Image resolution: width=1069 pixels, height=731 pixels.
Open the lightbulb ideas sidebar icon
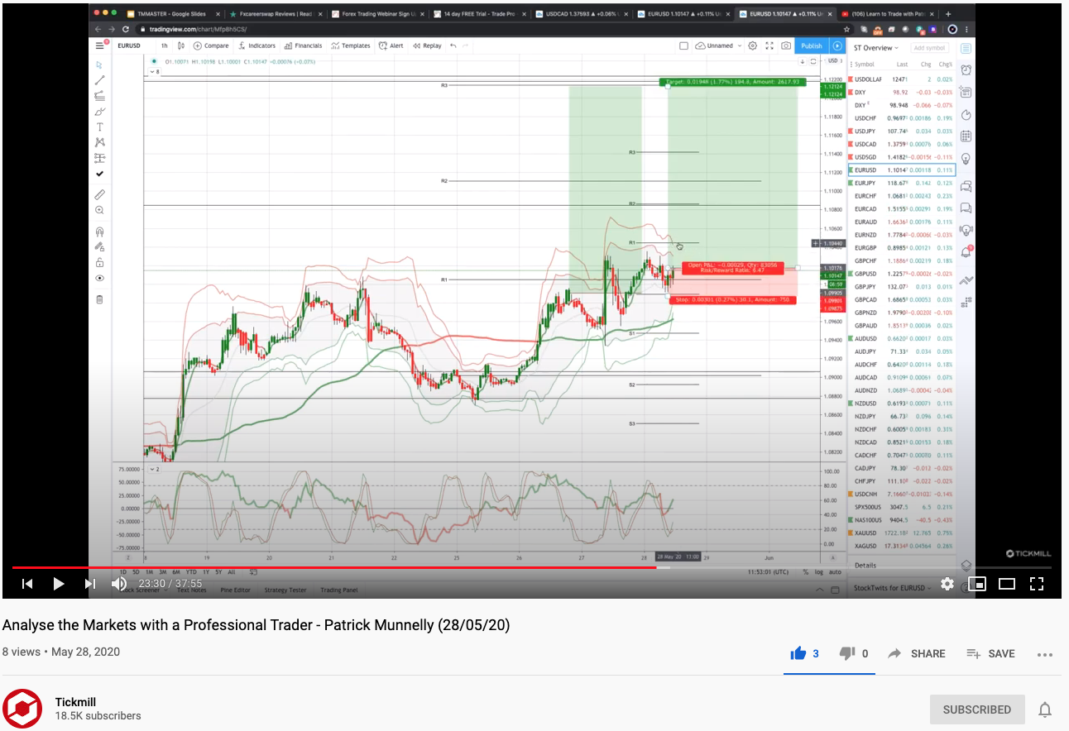coord(966,158)
